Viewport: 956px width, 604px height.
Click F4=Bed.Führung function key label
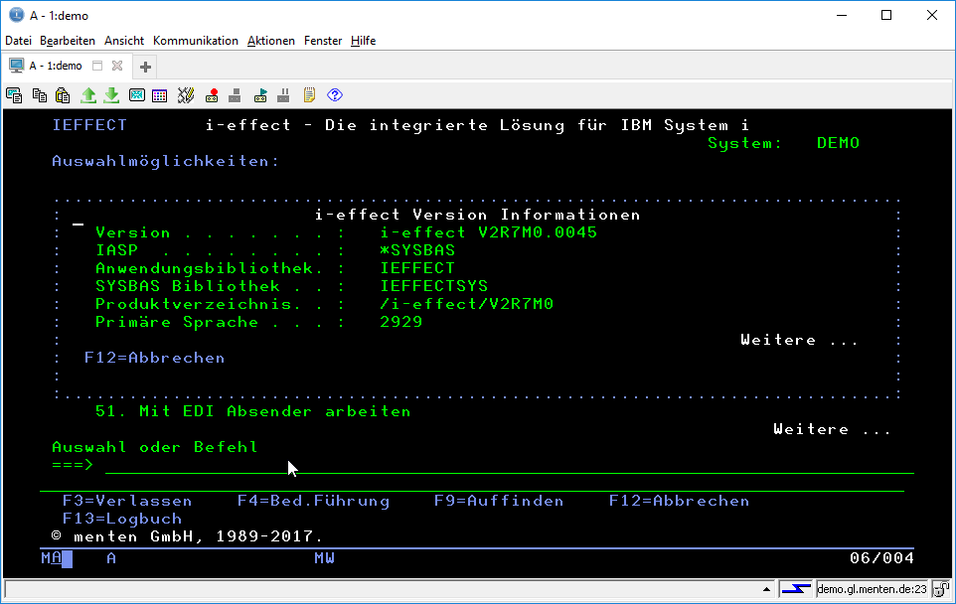pos(313,501)
